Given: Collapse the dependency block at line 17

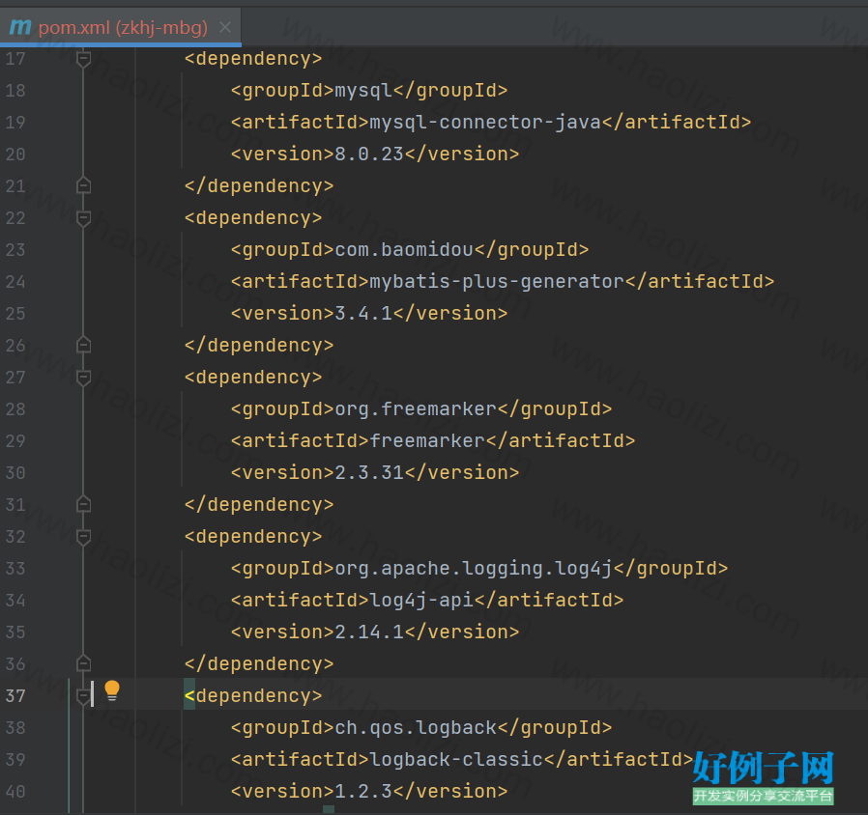Looking at the screenshot, I should tap(83, 59).
